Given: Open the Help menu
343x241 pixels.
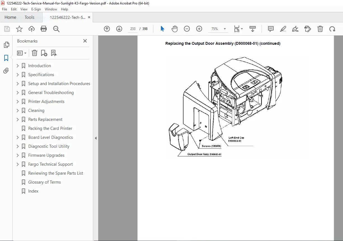Looking at the screenshot, I should tap(64, 9).
